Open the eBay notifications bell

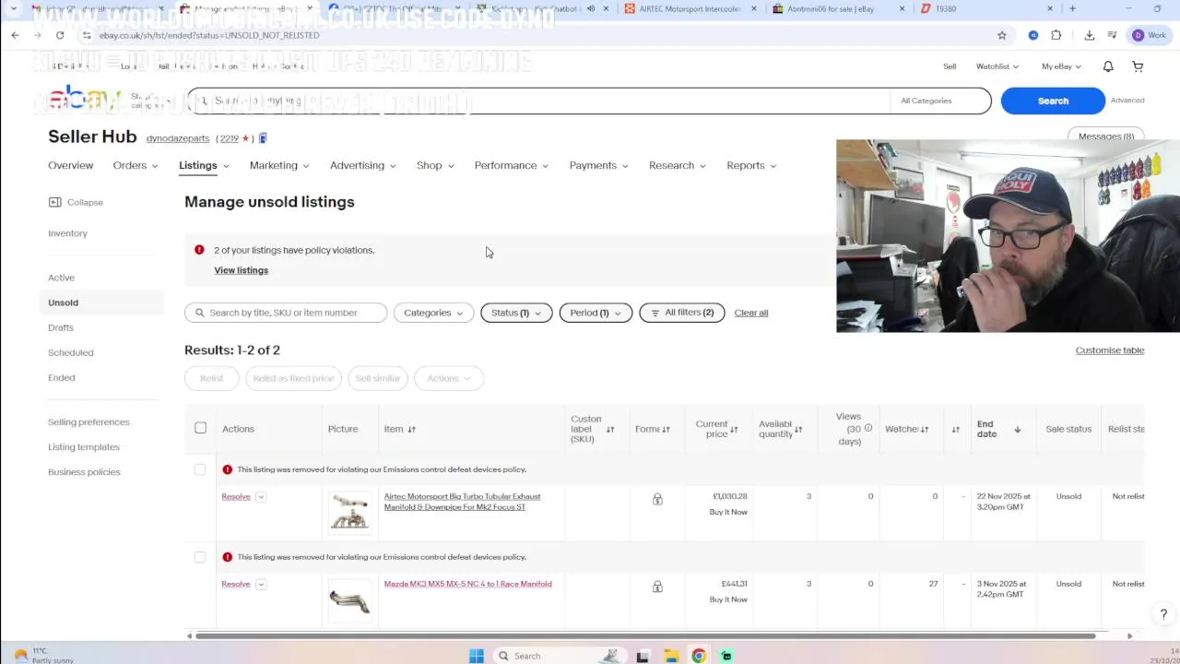[x=1108, y=66]
